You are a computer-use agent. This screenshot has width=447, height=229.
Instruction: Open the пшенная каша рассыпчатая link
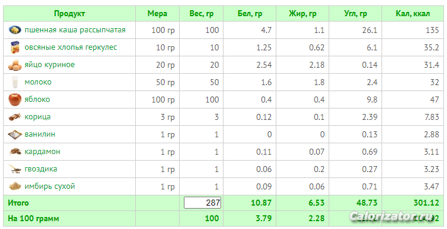[75, 30]
